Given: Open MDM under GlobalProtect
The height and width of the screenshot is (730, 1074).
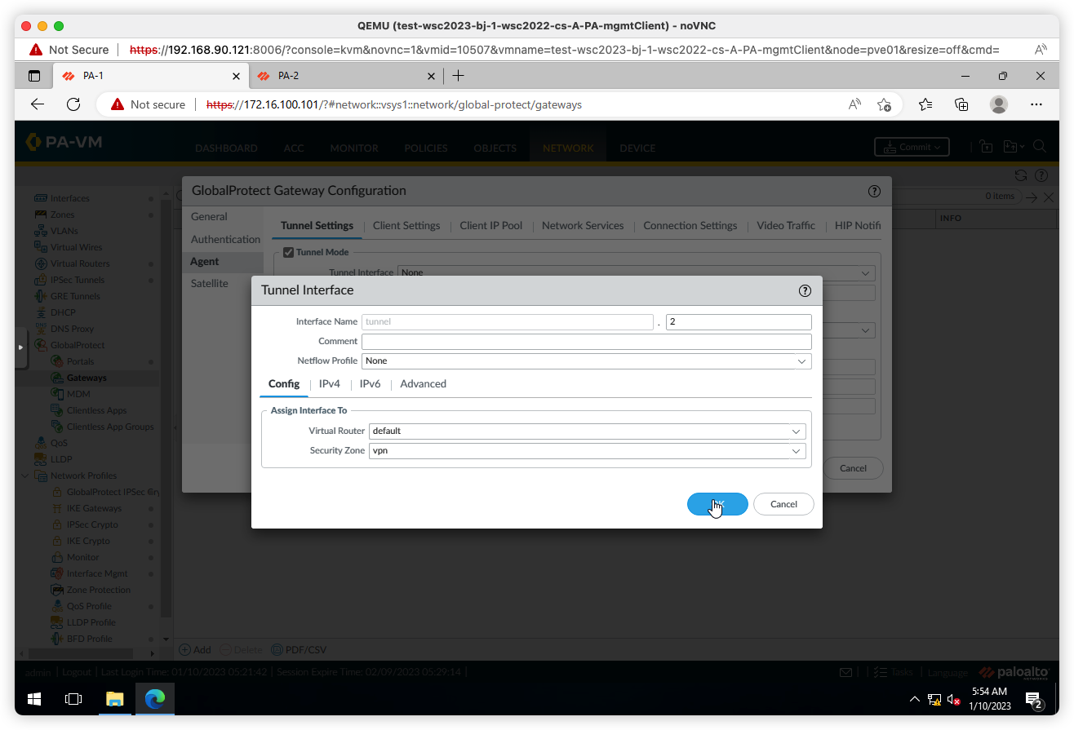Looking at the screenshot, I should tap(78, 394).
